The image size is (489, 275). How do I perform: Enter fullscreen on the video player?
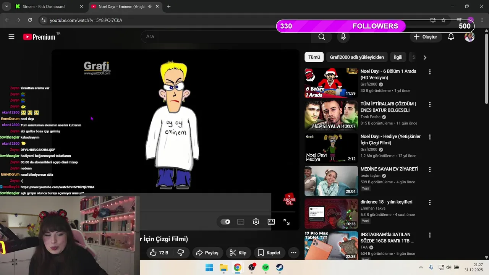(x=287, y=222)
